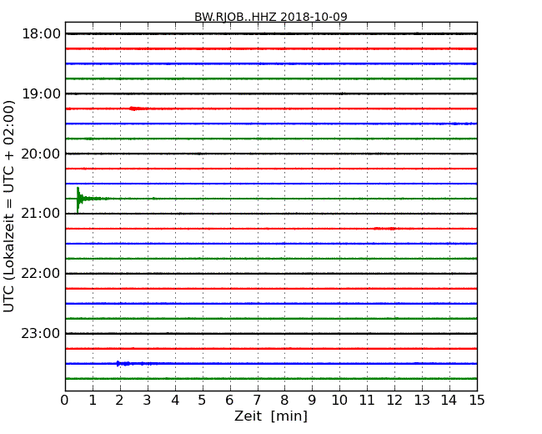Click x-axis tick label 15

click(x=477, y=400)
